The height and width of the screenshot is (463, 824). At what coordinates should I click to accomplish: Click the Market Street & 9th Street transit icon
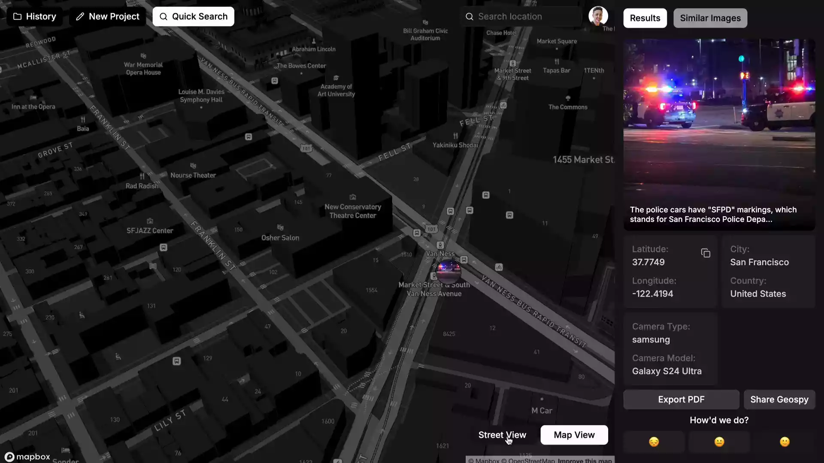512,64
